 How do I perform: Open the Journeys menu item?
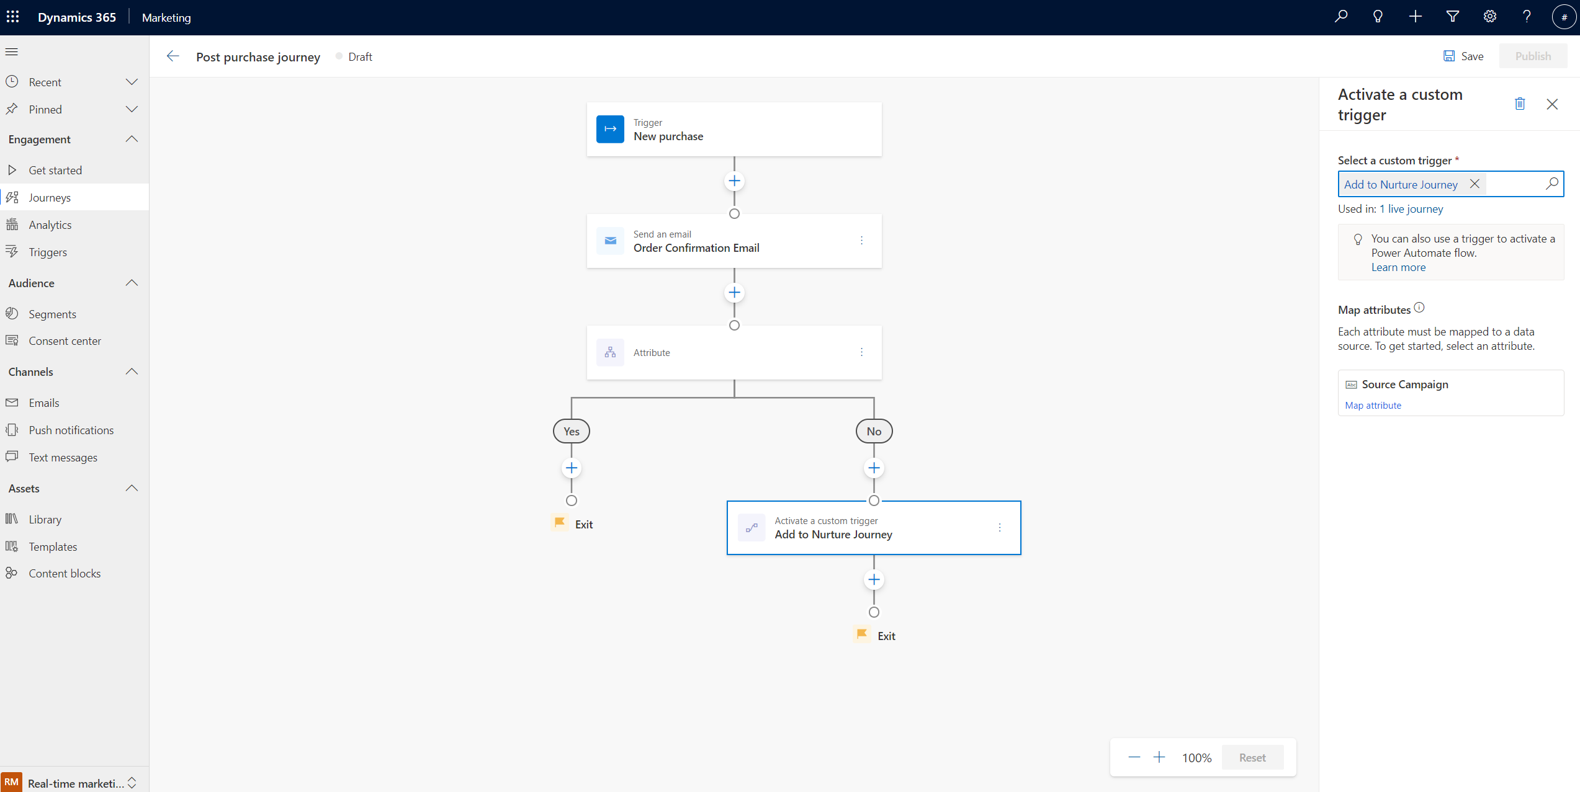click(50, 197)
